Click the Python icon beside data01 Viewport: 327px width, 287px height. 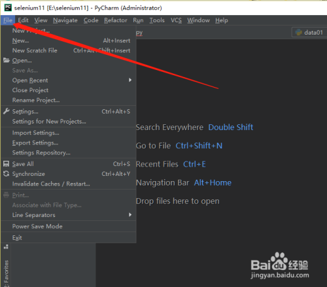click(298, 33)
